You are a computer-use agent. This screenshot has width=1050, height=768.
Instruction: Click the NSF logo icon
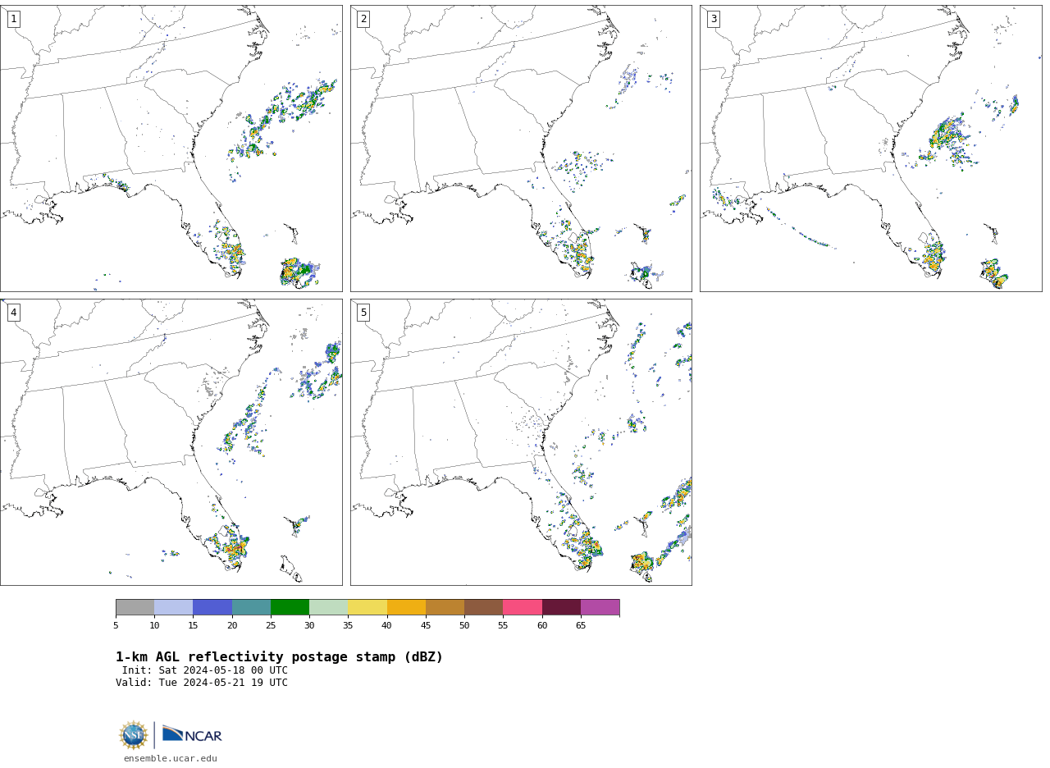(x=134, y=735)
